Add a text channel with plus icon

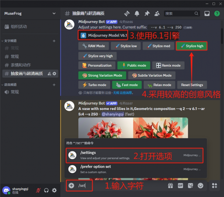(54, 41)
